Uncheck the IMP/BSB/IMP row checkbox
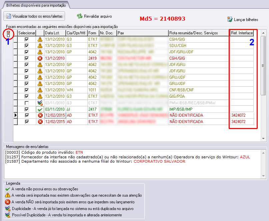Image resolution: width=269 pixels, height=221 pixels. (x=27, y=109)
